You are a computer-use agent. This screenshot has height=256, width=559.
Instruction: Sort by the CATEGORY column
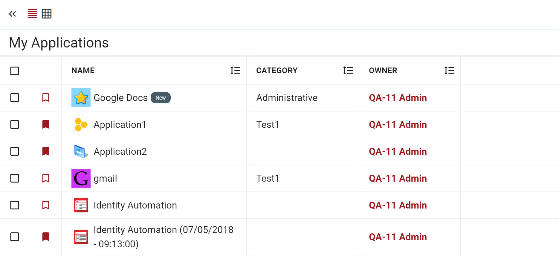[348, 70]
